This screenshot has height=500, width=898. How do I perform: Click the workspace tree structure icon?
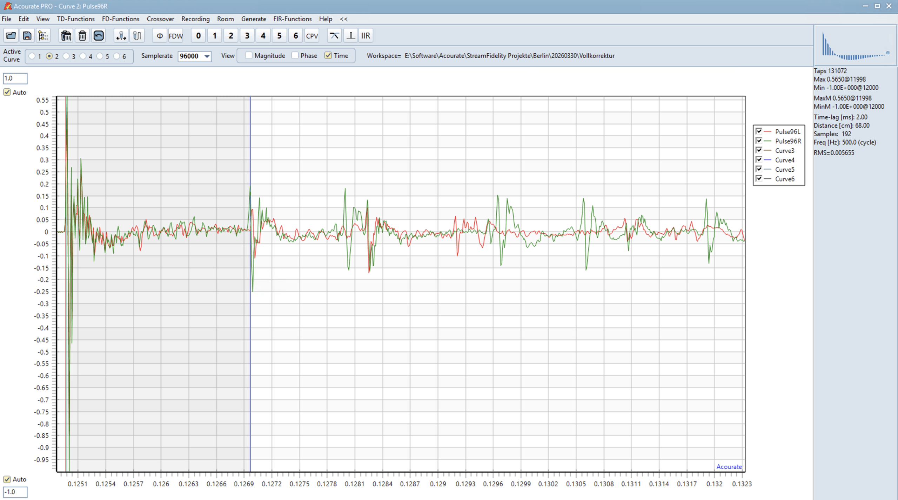pyautogui.click(x=43, y=36)
